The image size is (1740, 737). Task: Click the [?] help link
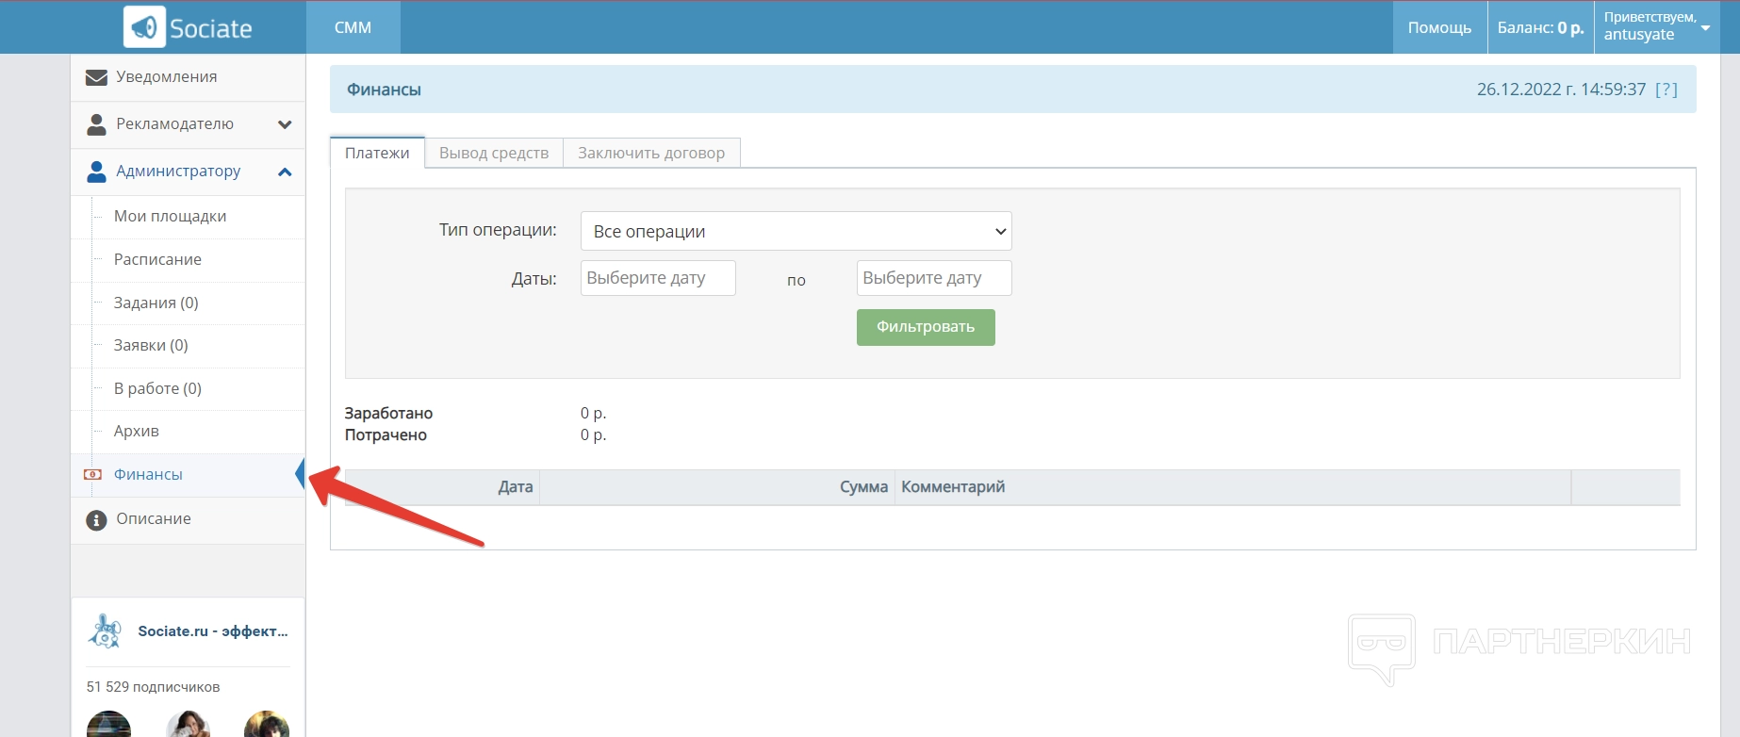[1666, 90]
